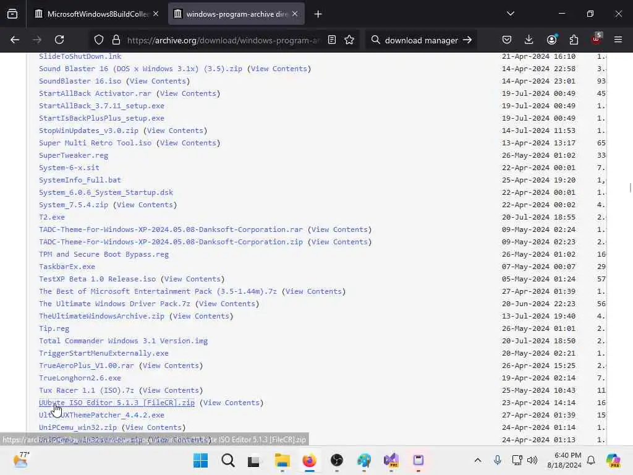Open SystemInfo_Full.bat link

coord(80,180)
